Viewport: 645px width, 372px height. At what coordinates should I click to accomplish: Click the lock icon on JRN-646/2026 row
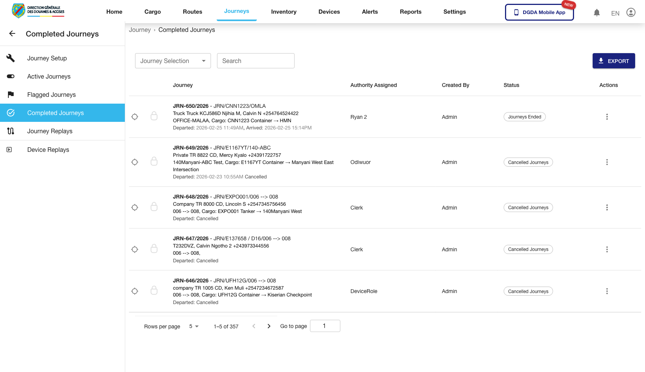(154, 291)
